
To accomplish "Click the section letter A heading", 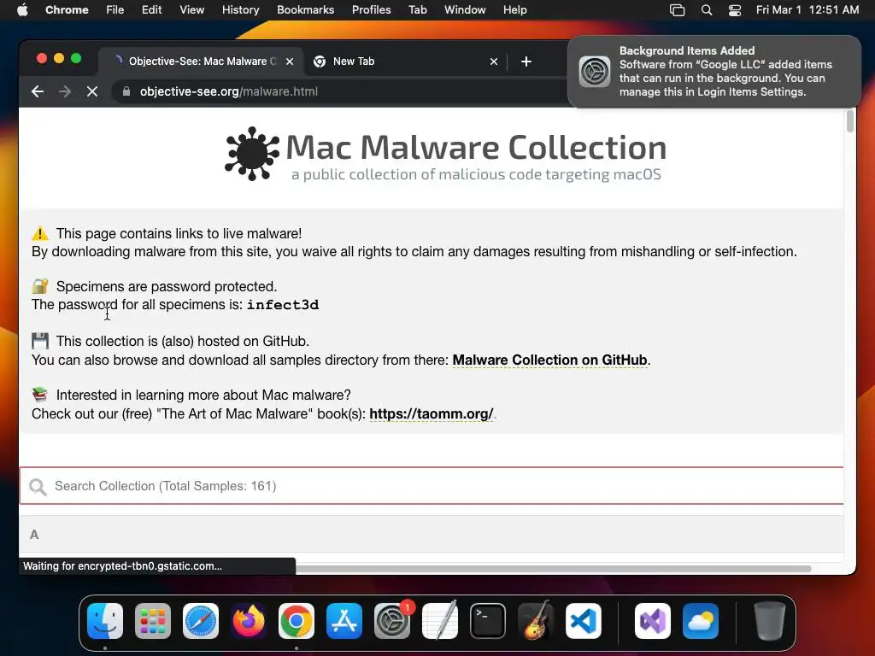I will tap(34, 535).
